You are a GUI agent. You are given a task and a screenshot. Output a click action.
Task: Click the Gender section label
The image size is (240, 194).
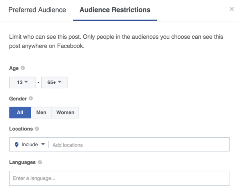[18, 99]
